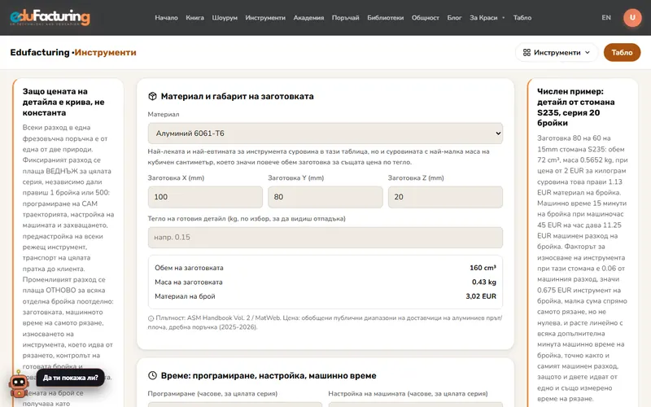Open Поръчай menu item
651x407 pixels.
coord(345,17)
